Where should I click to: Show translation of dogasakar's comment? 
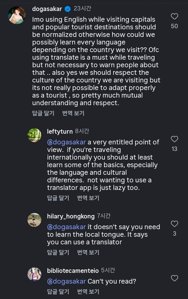[73, 113]
